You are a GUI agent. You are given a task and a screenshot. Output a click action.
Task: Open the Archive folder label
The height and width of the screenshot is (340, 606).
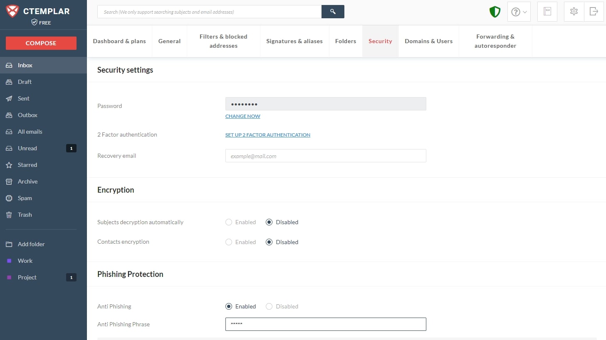click(x=28, y=181)
